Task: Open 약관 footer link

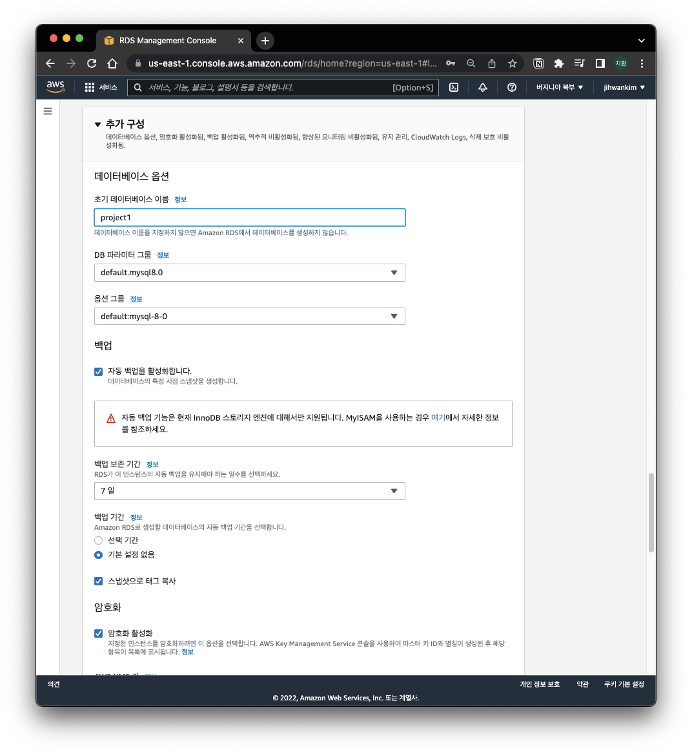Action: pyautogui.click(x=582, y=684)
